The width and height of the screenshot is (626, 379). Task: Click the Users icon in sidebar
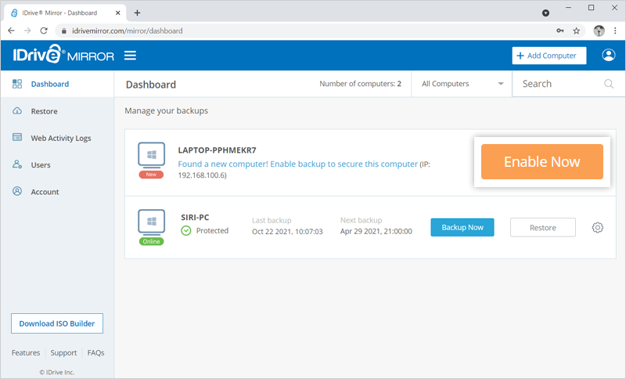pyautogui.click(x=17, y=164)
